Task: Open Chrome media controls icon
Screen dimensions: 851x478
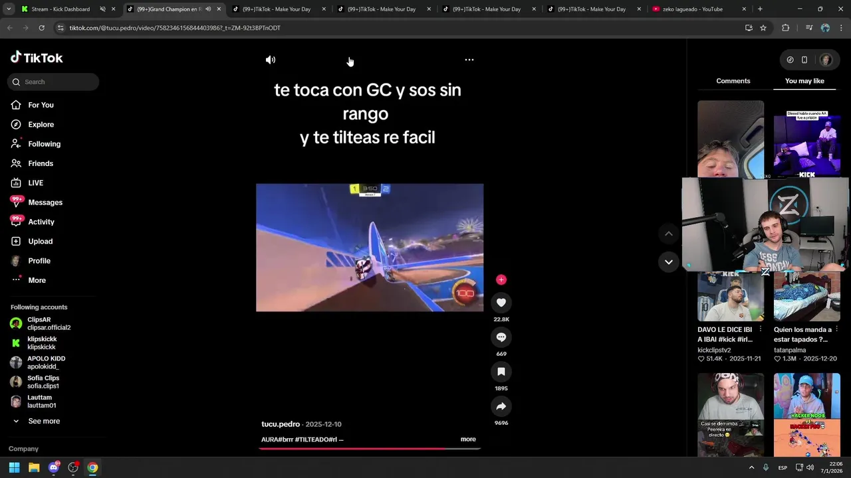Action: (809, 28)
